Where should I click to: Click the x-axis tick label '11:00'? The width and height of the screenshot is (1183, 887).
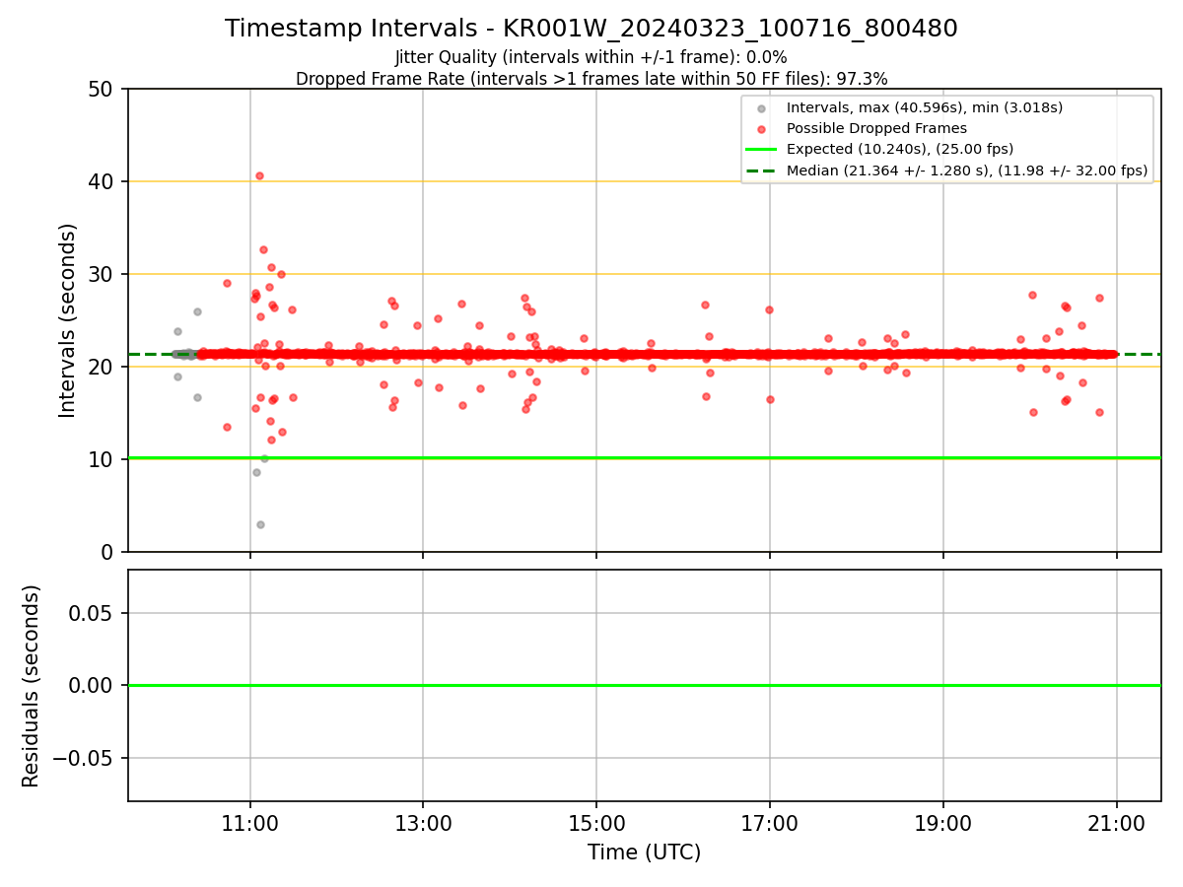pos(249,823)
